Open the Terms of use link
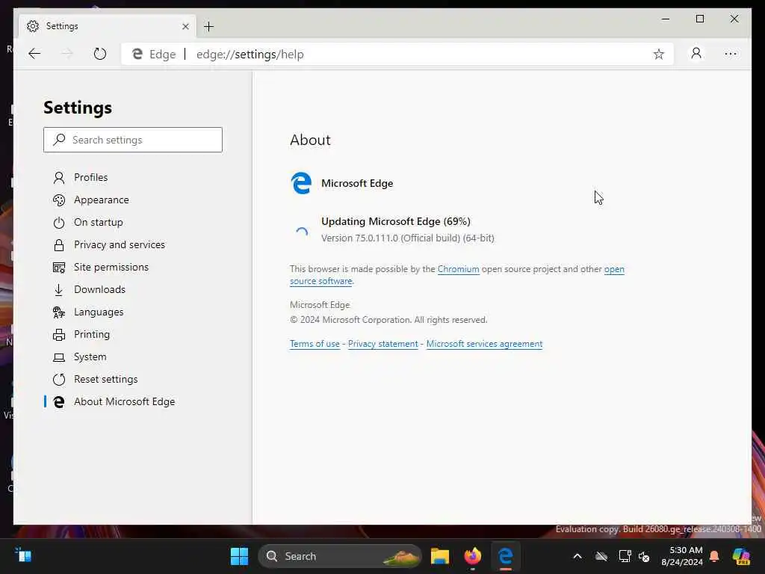 tap(315, 344)
